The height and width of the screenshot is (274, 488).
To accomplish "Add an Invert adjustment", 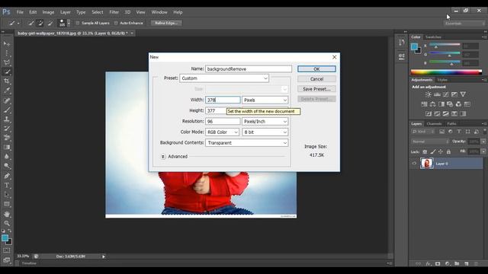I will pos(429,113).
